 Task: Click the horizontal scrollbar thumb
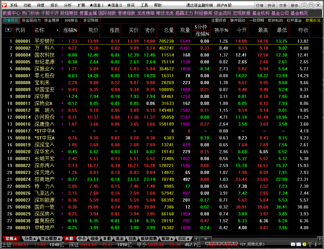pyautogui.click(x=206, y=239)
